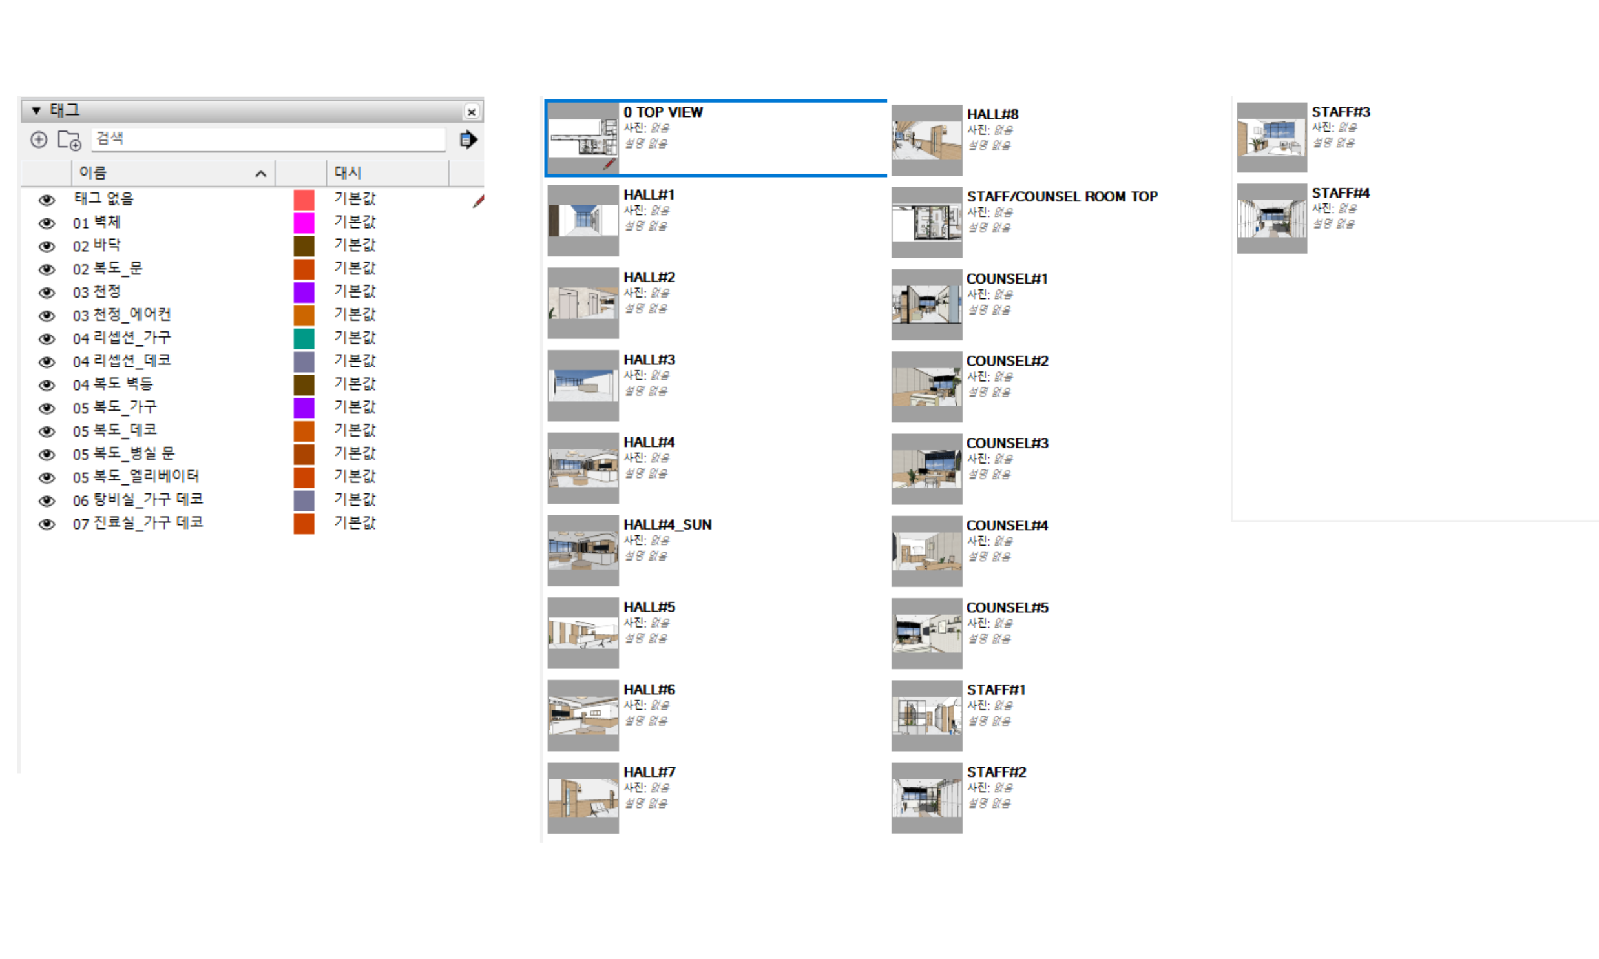Select the HALL#7 scene thumbnail
Image resolution: width=1599 pixels, height=959 pixels.
[x=583, y=798]
